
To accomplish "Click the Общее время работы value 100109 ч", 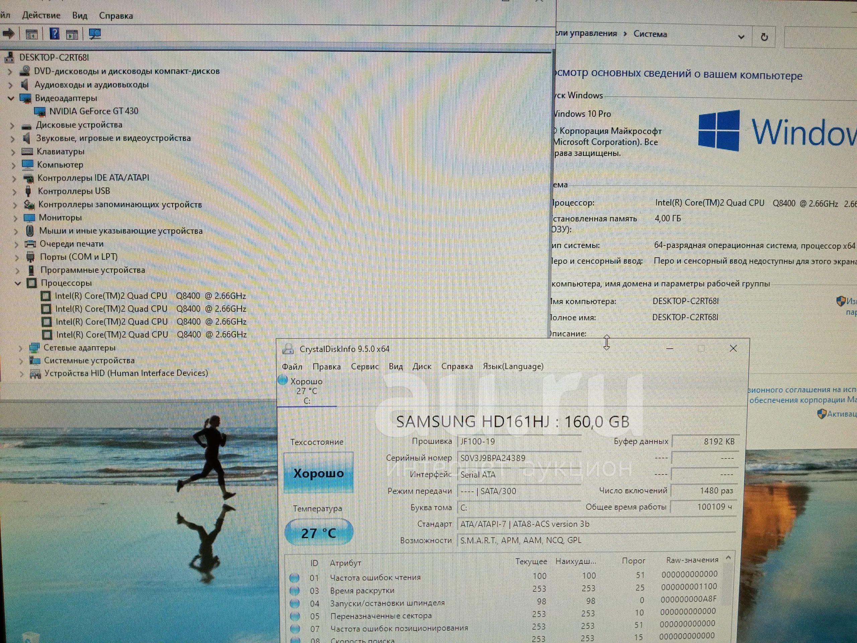I will (x=703, y=507).
